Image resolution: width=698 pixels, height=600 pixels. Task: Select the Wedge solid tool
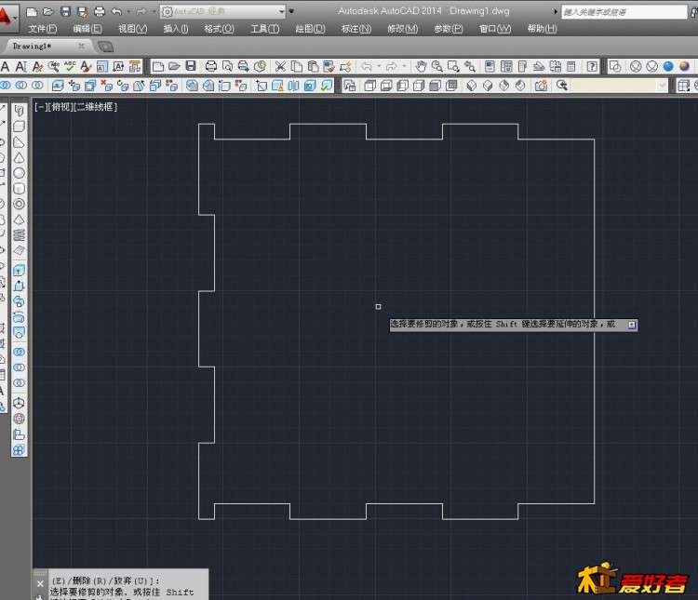(x=19, y=142)
